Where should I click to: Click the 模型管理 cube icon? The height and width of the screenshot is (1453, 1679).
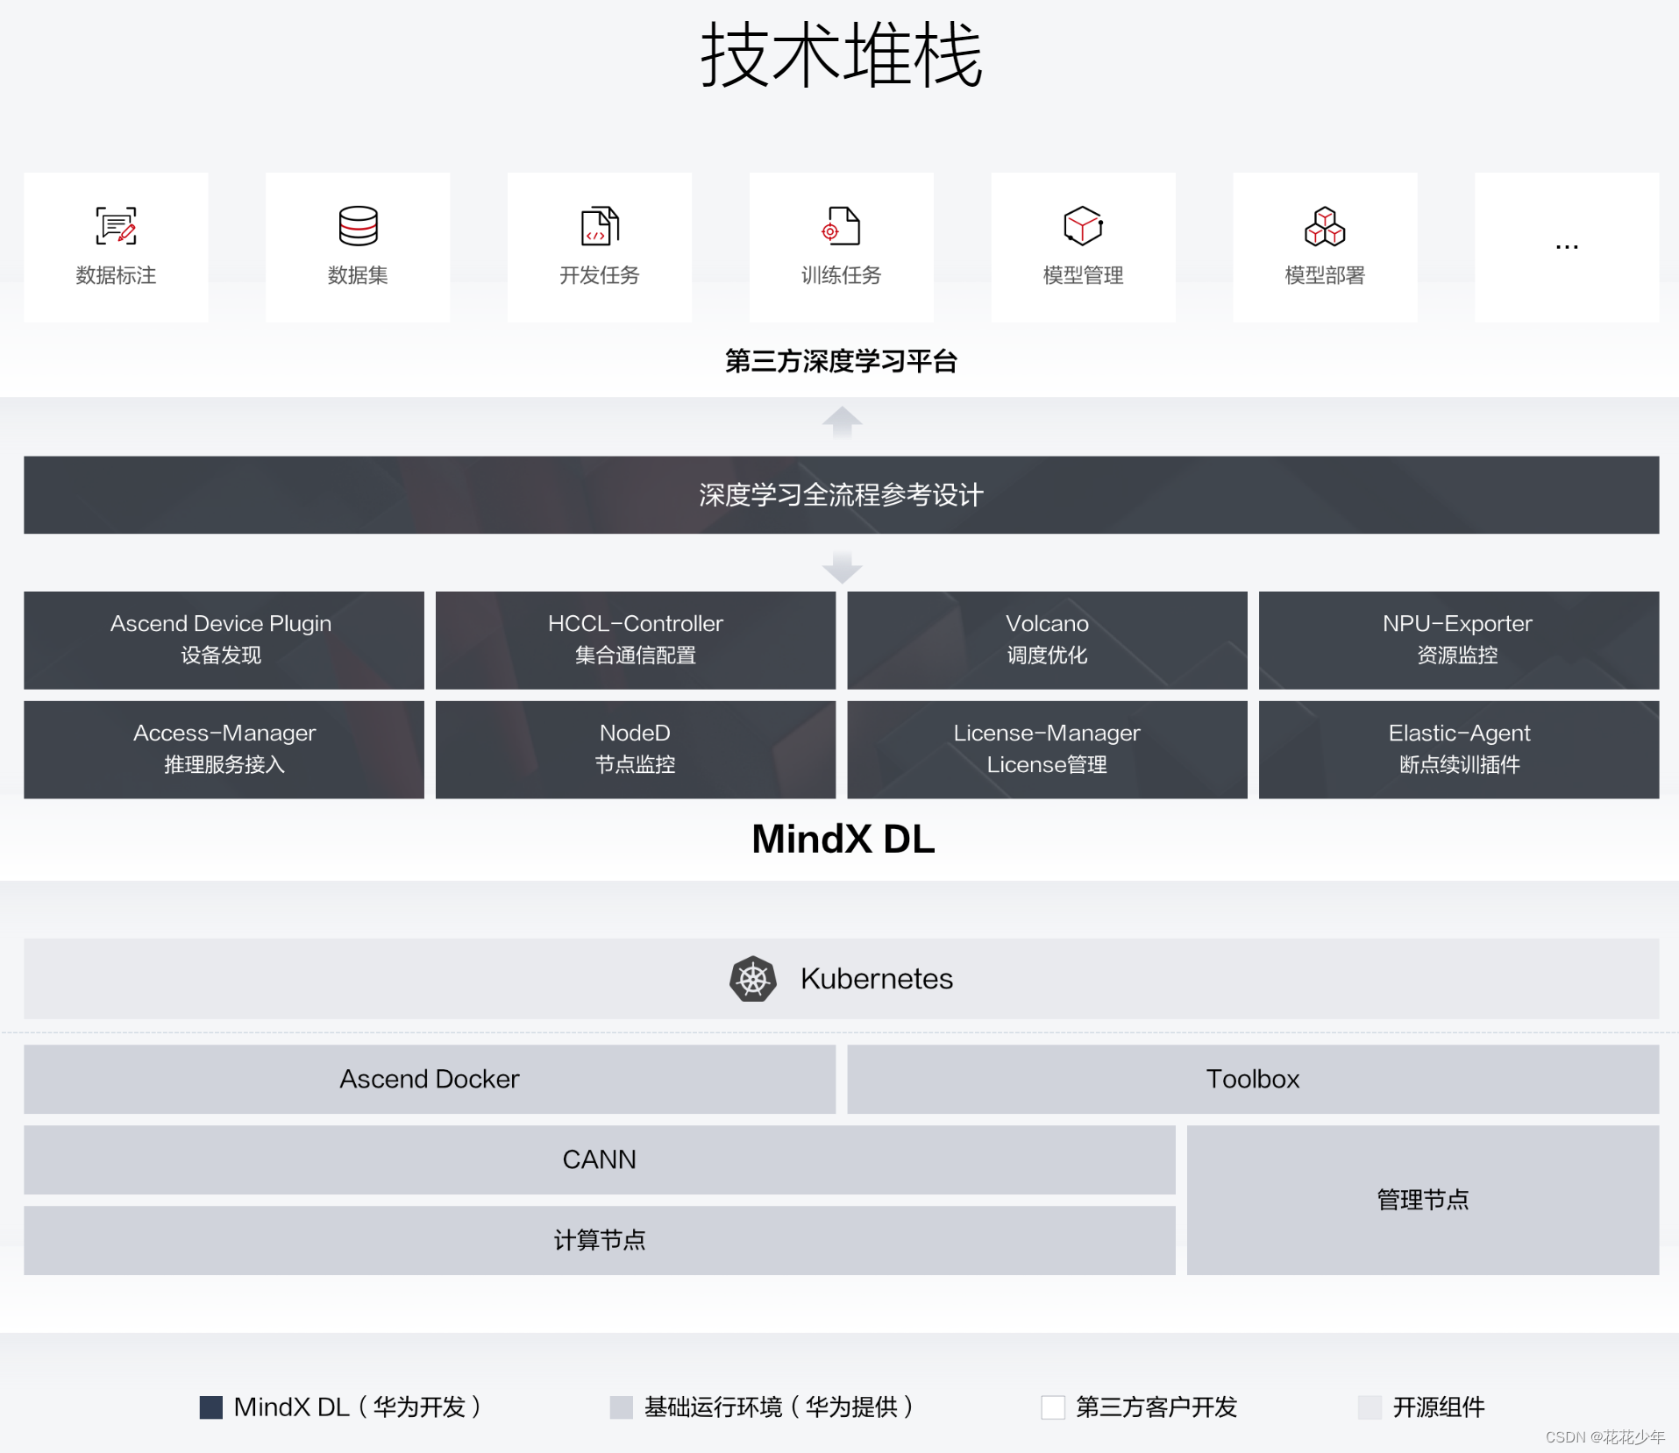pyautogui.click(x=1083, y=226)
